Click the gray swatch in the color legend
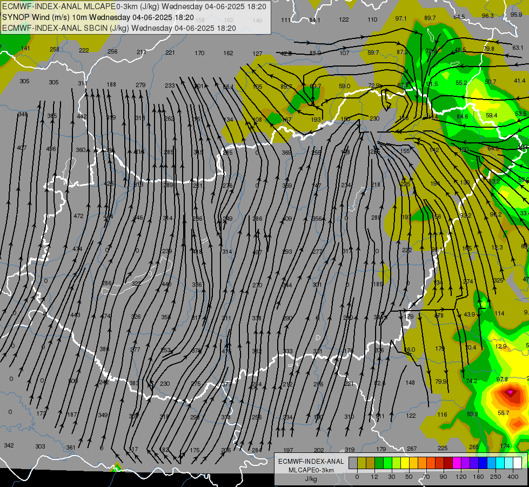This screenshot has height=487, width=529. (x=353, y=463)
